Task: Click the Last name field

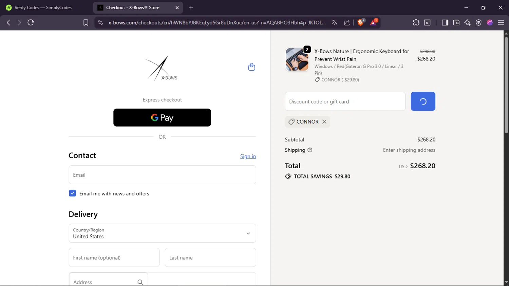Action: coord(210,258)
